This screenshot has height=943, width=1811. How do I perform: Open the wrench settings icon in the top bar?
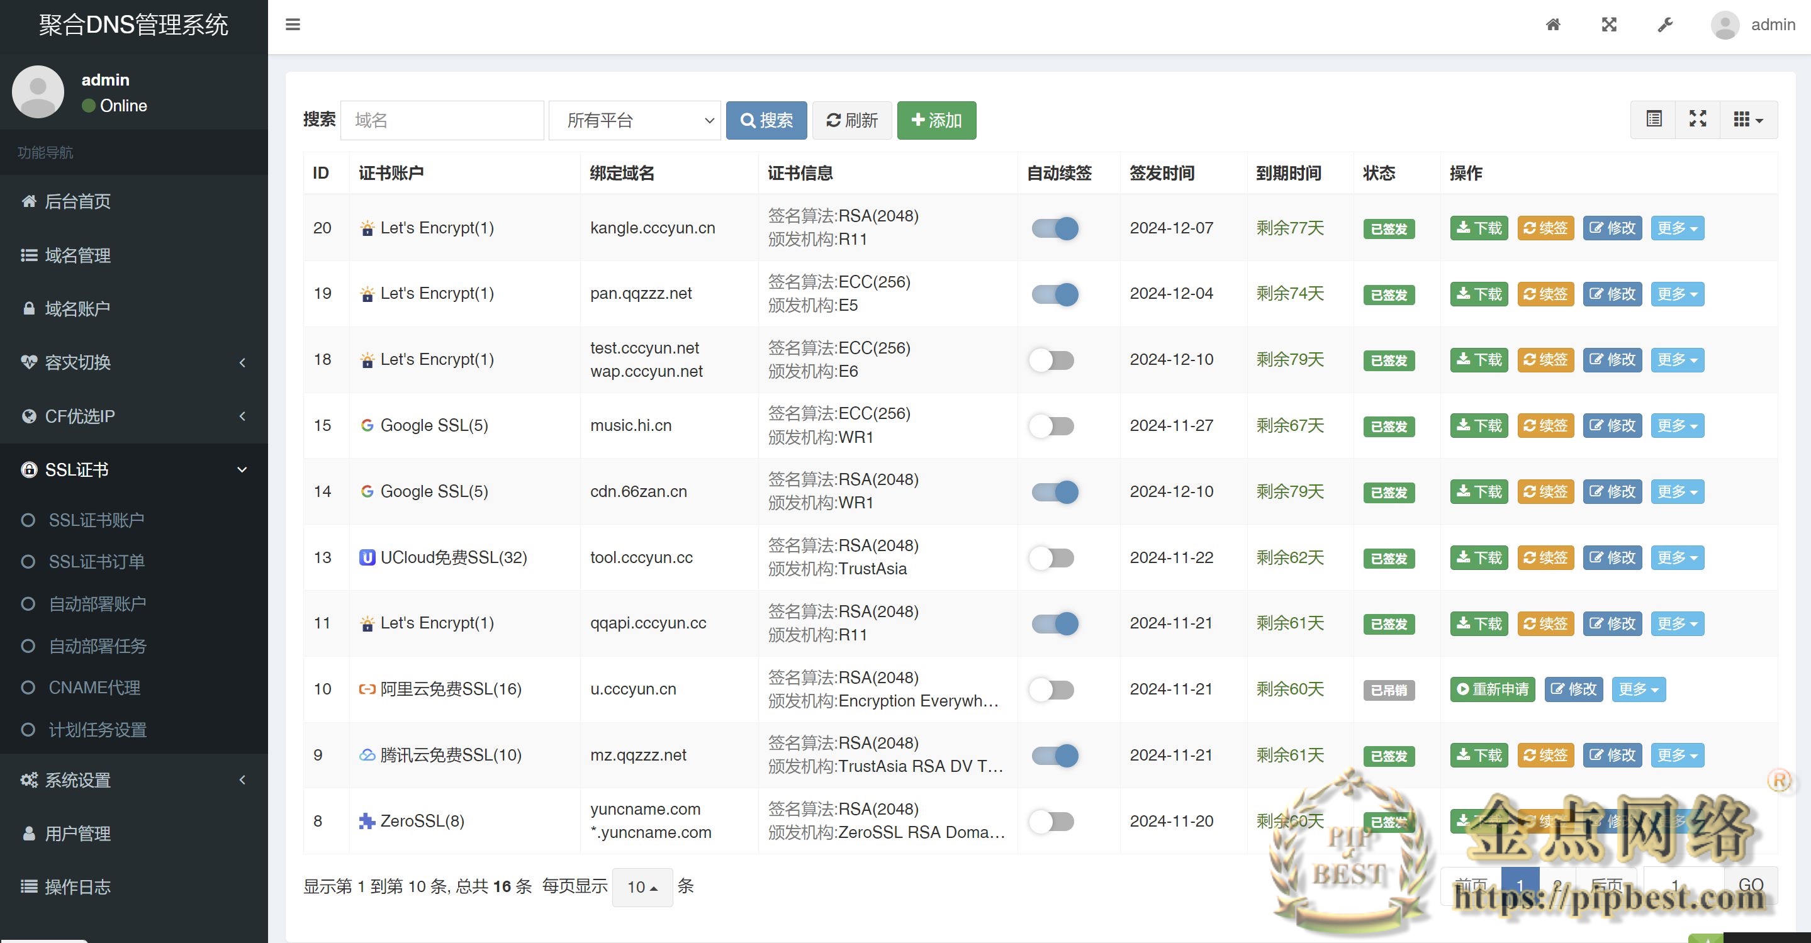point(1664,25)
